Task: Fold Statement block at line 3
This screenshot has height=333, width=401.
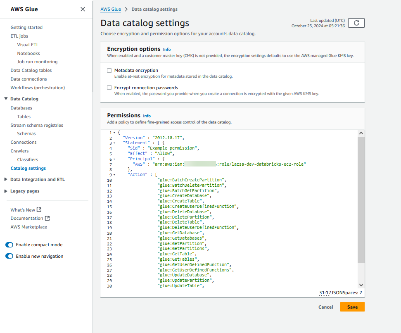Action: point(114,143)
